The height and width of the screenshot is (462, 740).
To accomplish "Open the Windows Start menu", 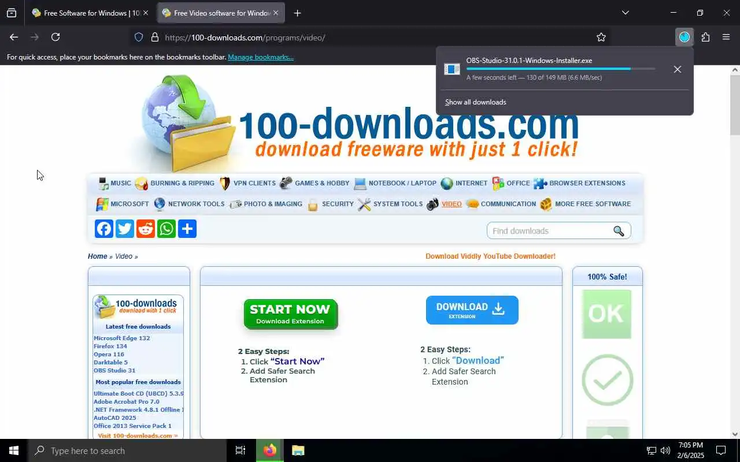I will tap(14, 450).
